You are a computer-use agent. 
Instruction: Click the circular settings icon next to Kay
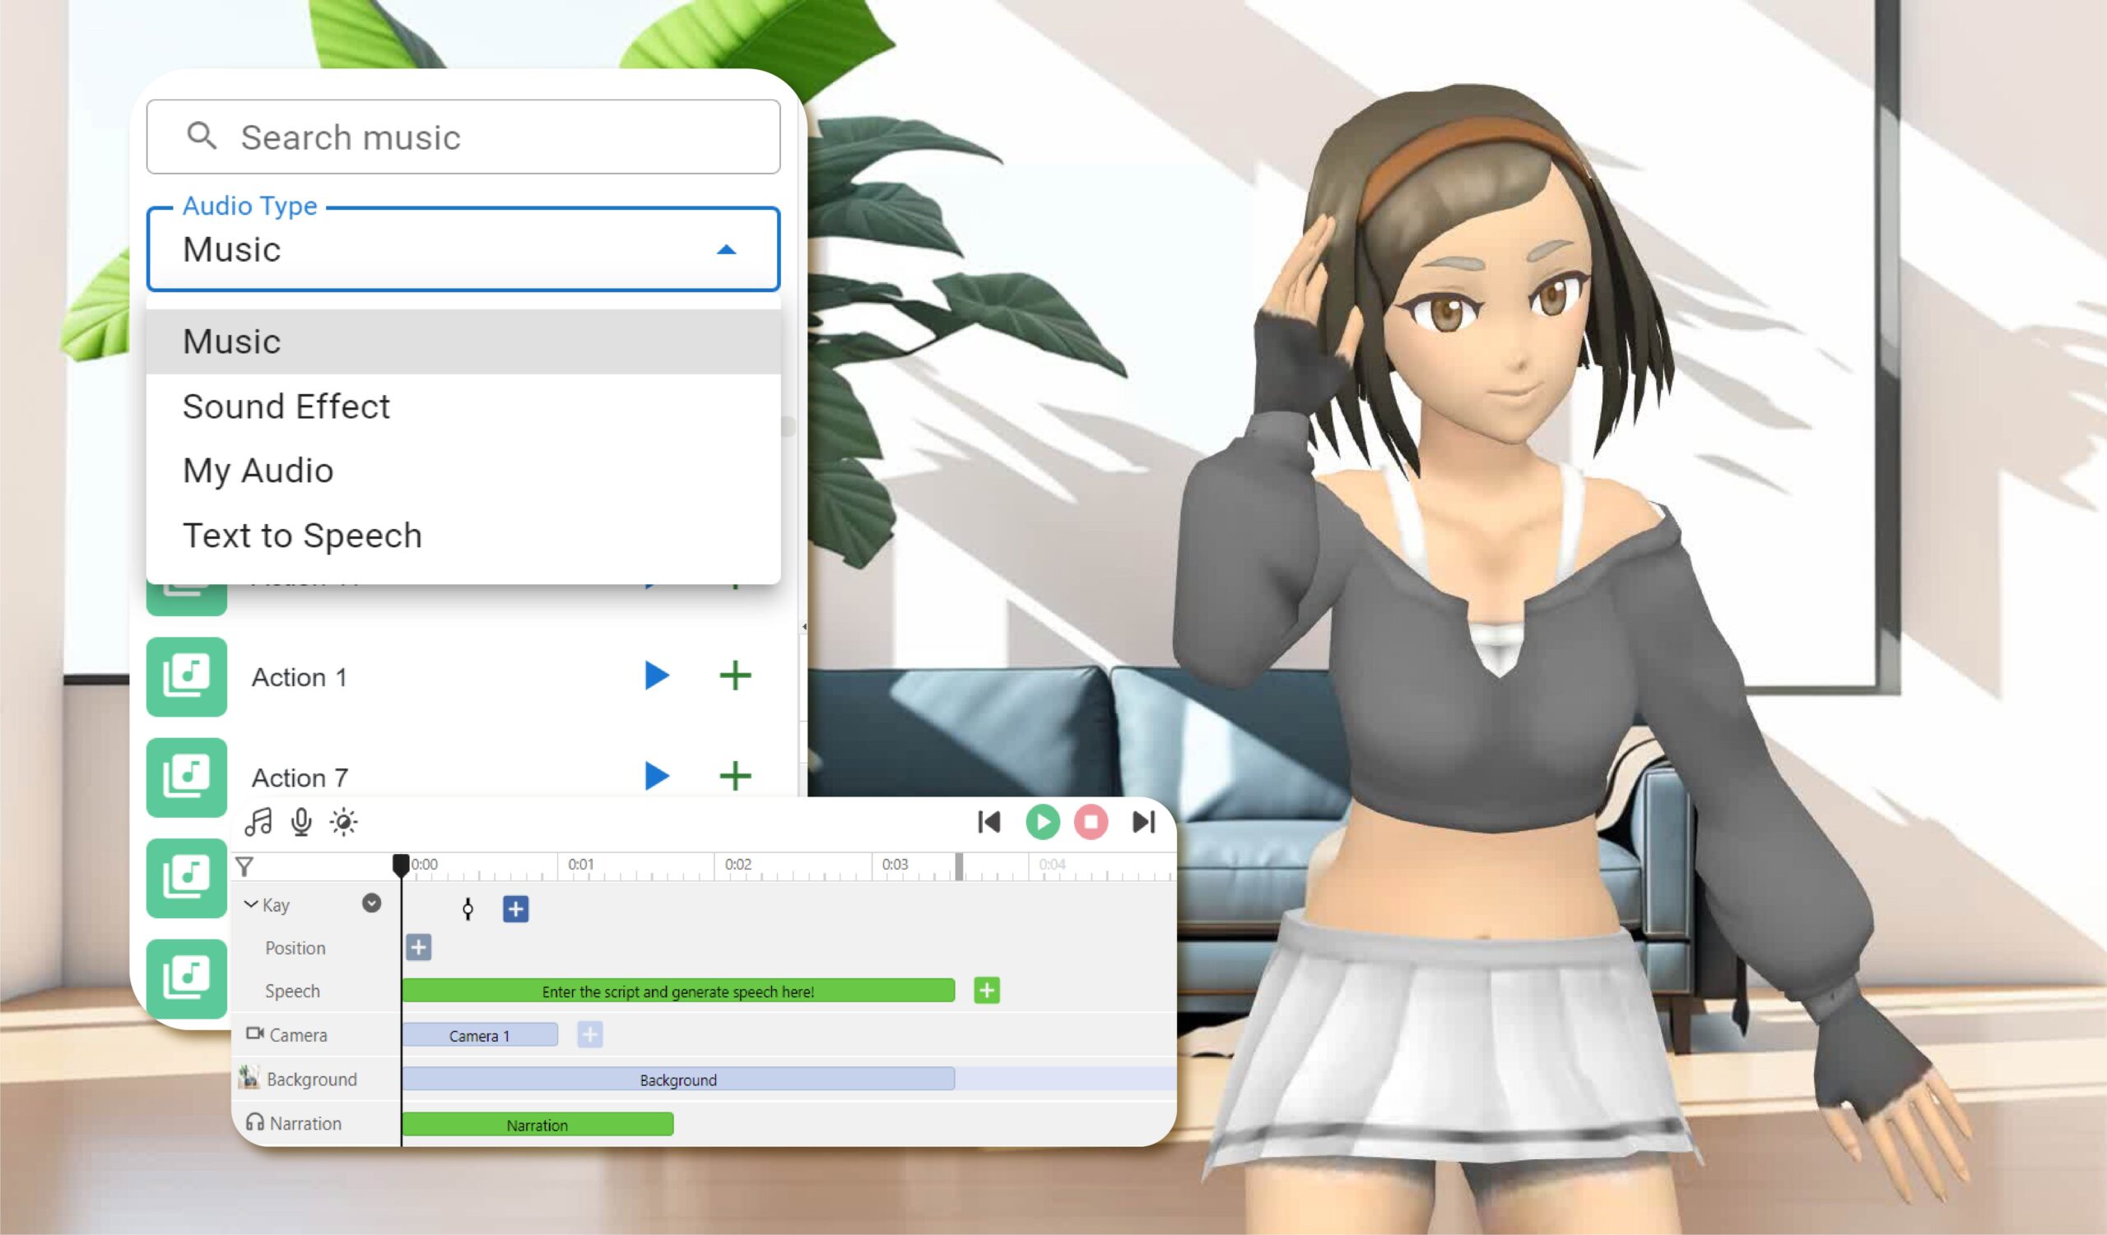coord(374,904)
